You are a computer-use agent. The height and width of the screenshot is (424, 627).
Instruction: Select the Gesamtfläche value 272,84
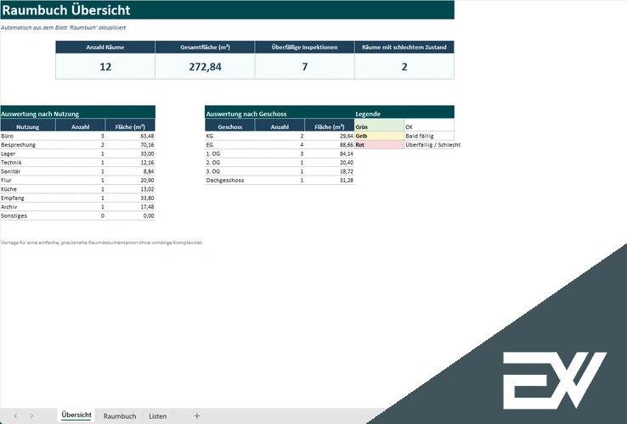205,66
